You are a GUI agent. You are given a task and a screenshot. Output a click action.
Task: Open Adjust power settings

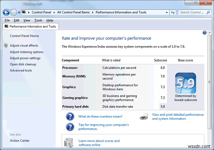[x=25, y=58]
